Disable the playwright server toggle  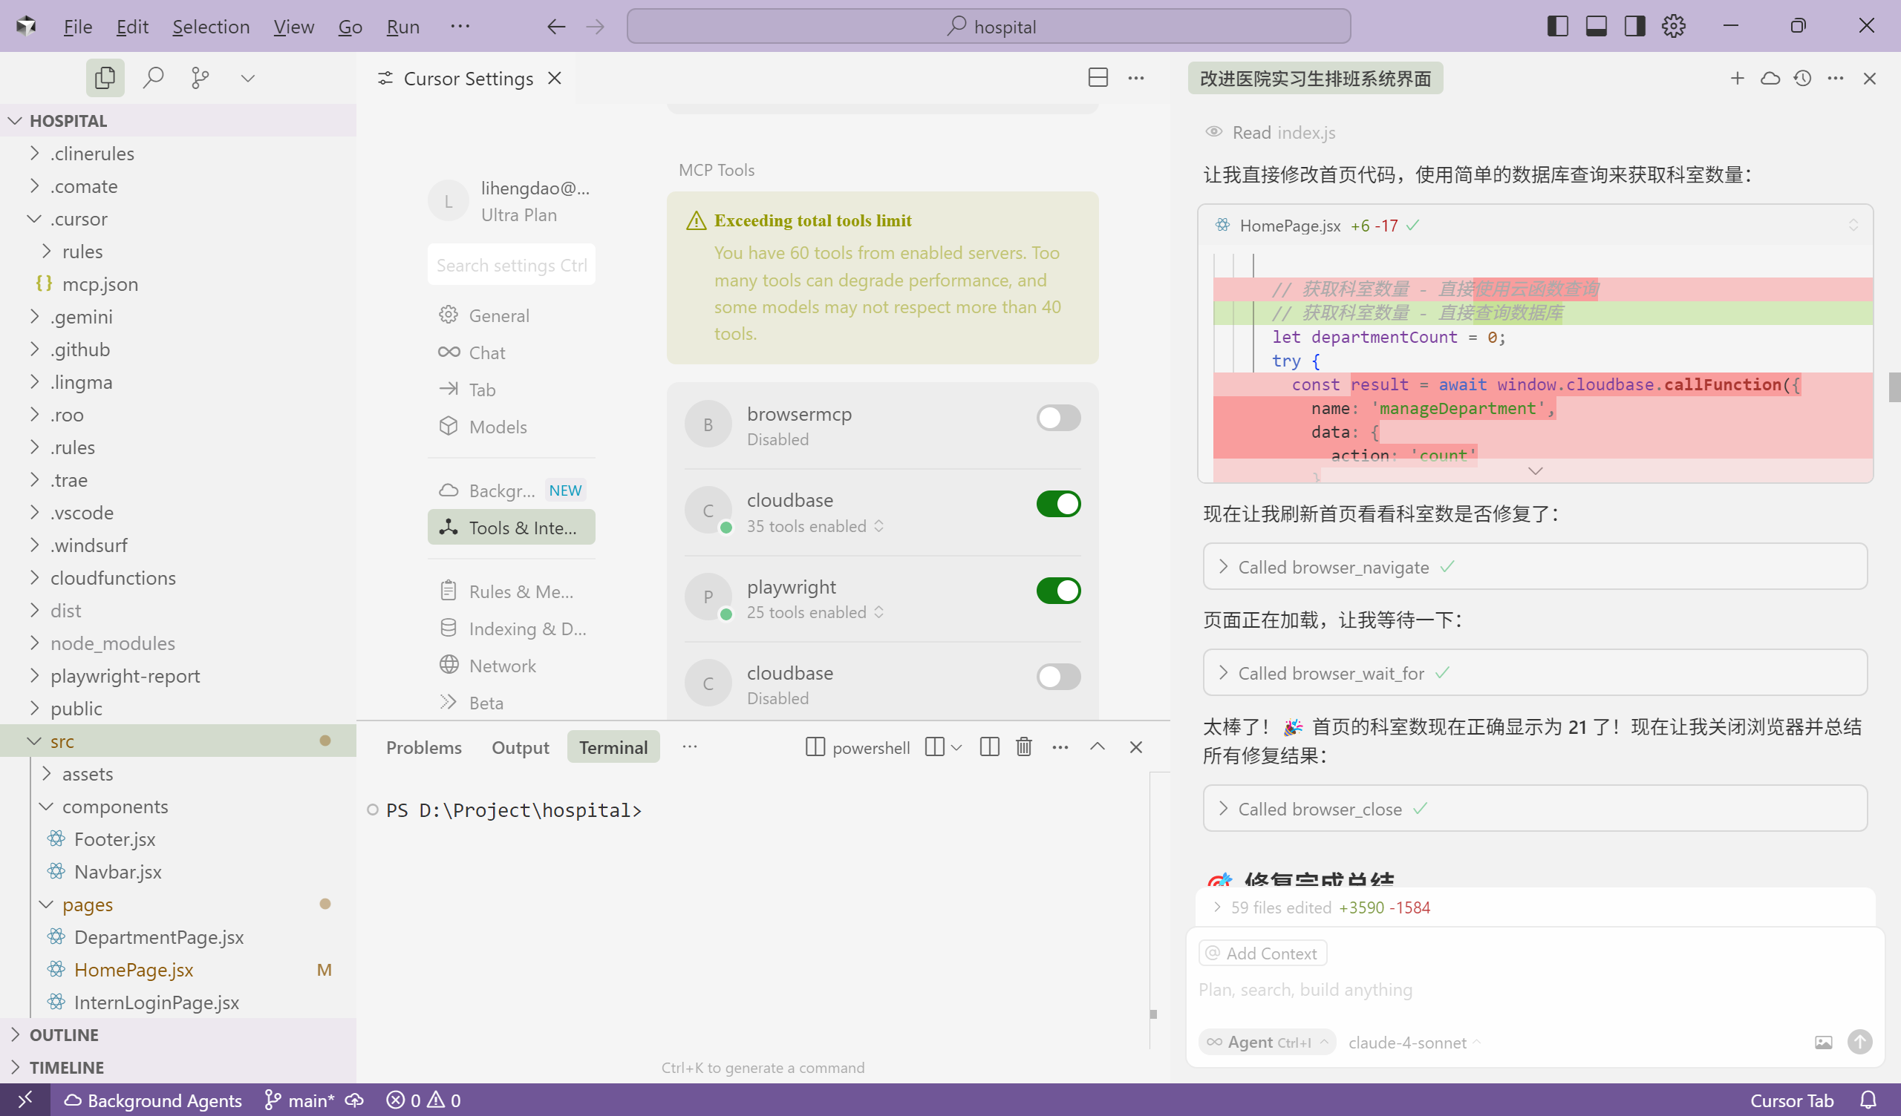click(1058, 591)
